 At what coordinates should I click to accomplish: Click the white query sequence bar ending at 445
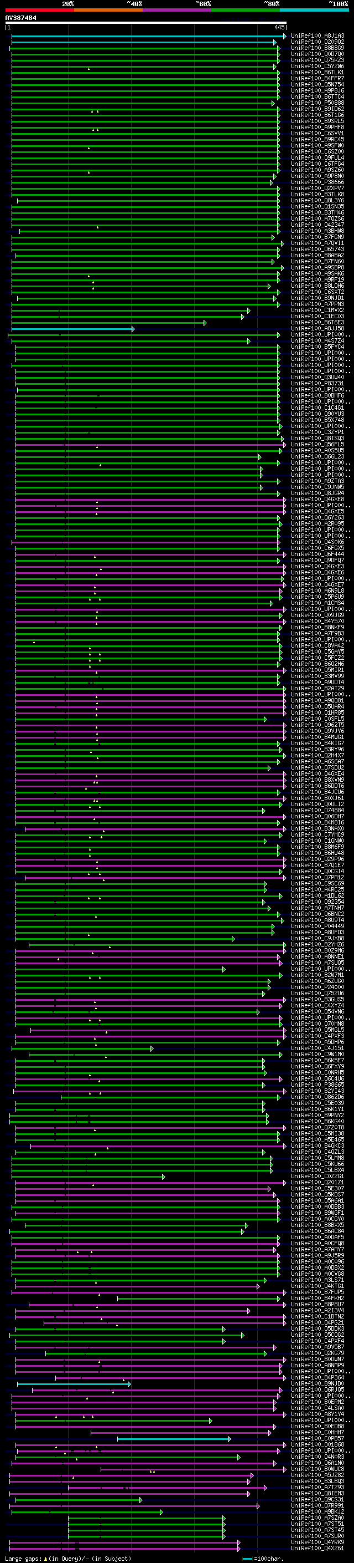pyautogui.click(x=146, y=23)
